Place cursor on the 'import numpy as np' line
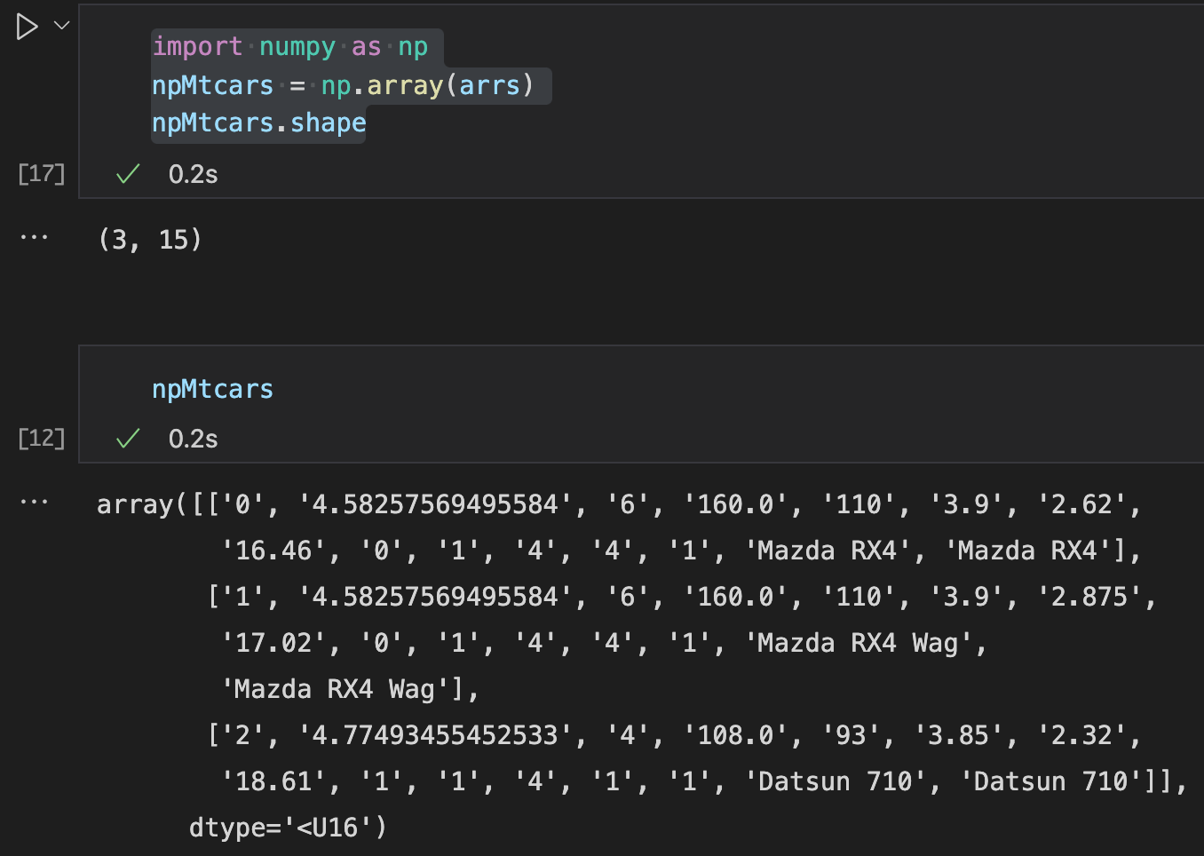This screenshot has height=856, width=1204. (x=289, y=46)
